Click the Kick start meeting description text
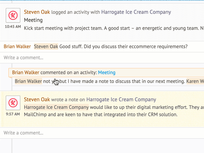This screenshot has height=153, width=204. pos(114,28)
